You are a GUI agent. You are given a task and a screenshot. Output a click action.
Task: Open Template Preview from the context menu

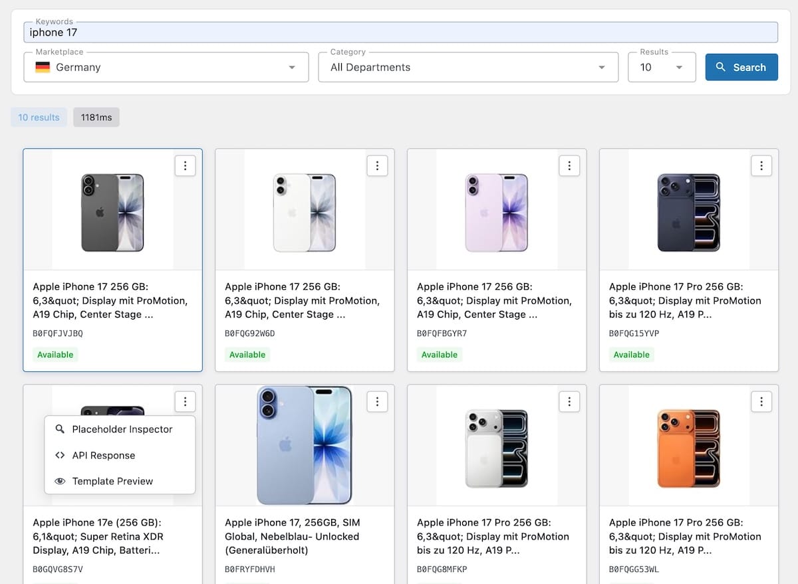(112, 481)
